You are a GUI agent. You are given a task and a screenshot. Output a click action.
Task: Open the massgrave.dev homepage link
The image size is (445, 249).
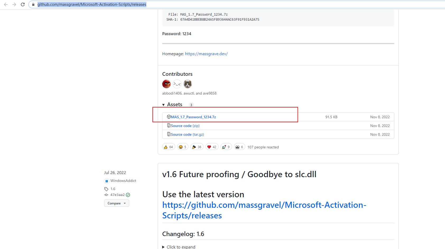tap(206, 54)
